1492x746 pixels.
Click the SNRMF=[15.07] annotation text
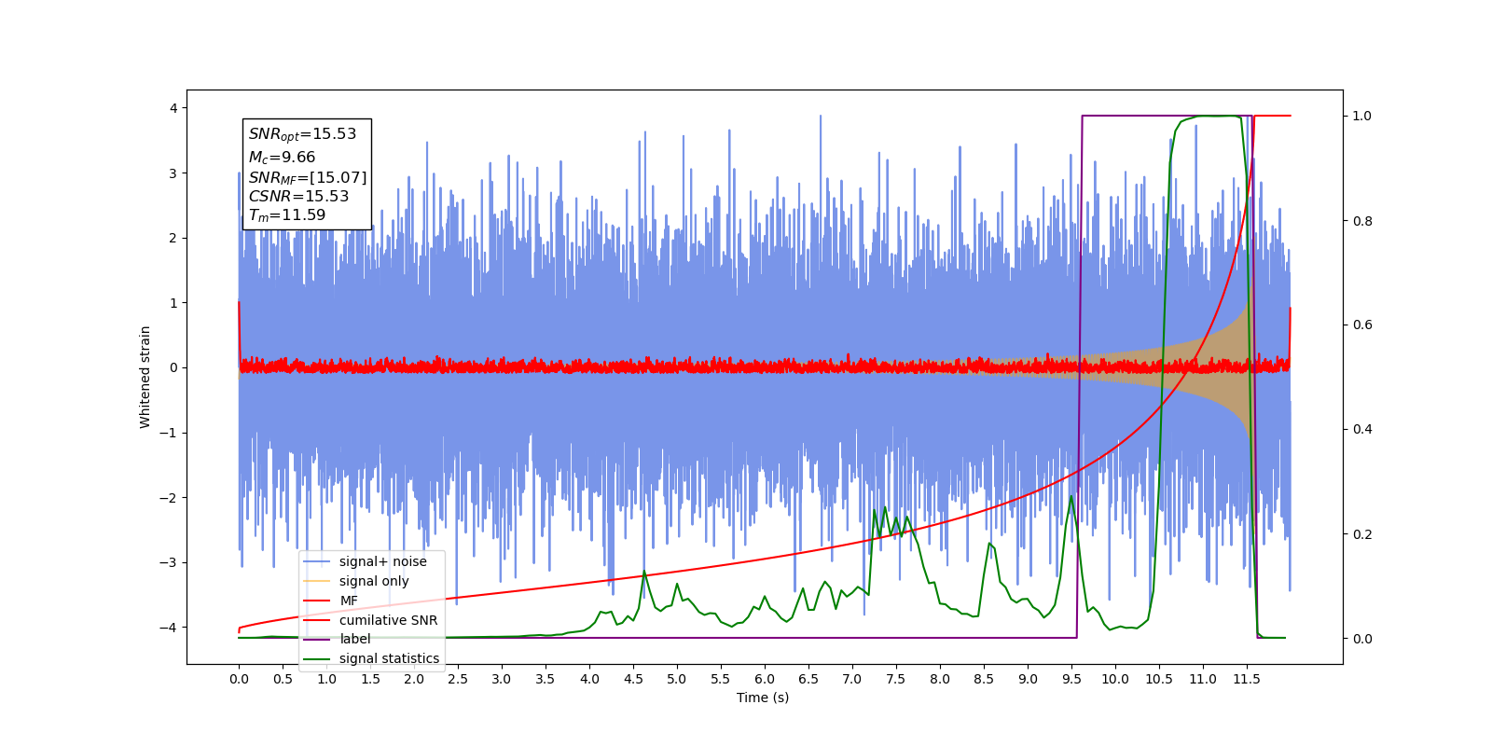click(x=308, y=177)
